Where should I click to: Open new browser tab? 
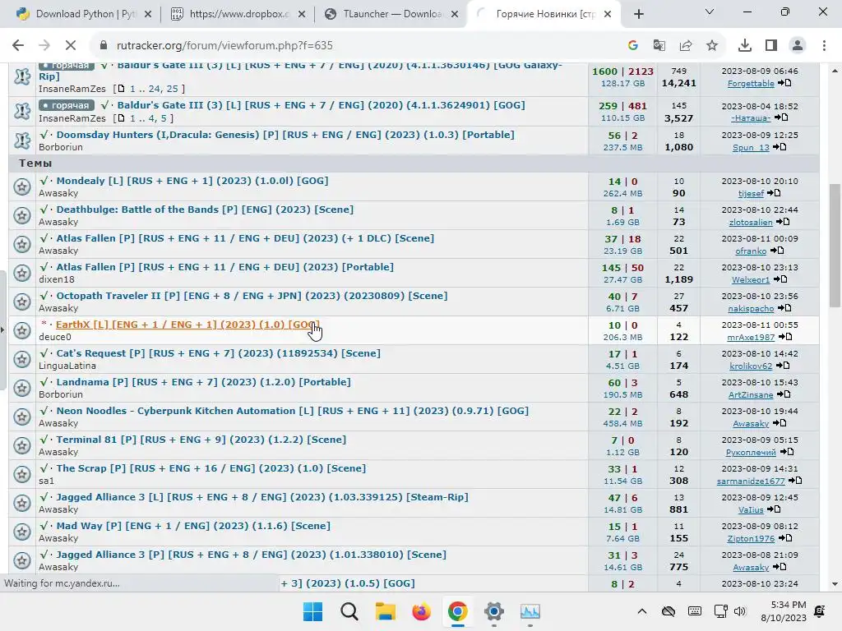pos(638,14)
